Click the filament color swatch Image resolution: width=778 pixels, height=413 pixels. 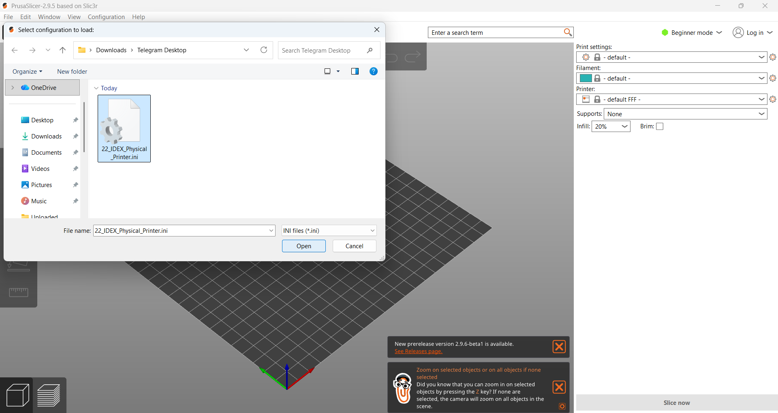pyautogui.click(x=586, y=78)
